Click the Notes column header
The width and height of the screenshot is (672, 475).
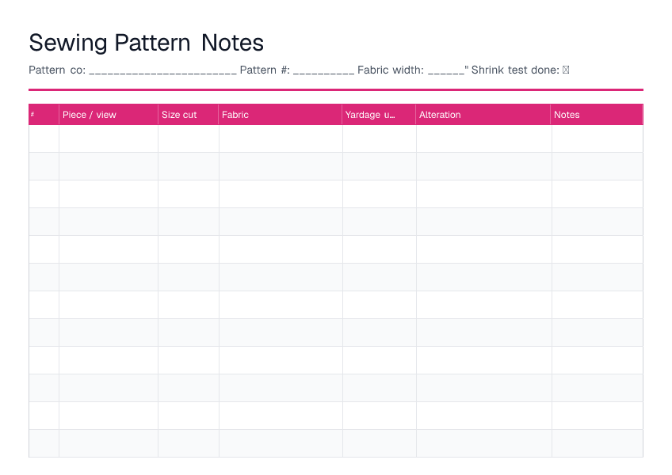click(597, 114)
